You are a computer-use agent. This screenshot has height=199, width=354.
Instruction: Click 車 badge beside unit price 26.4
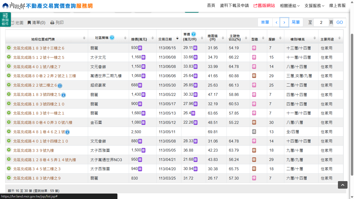tap(193, 113)
